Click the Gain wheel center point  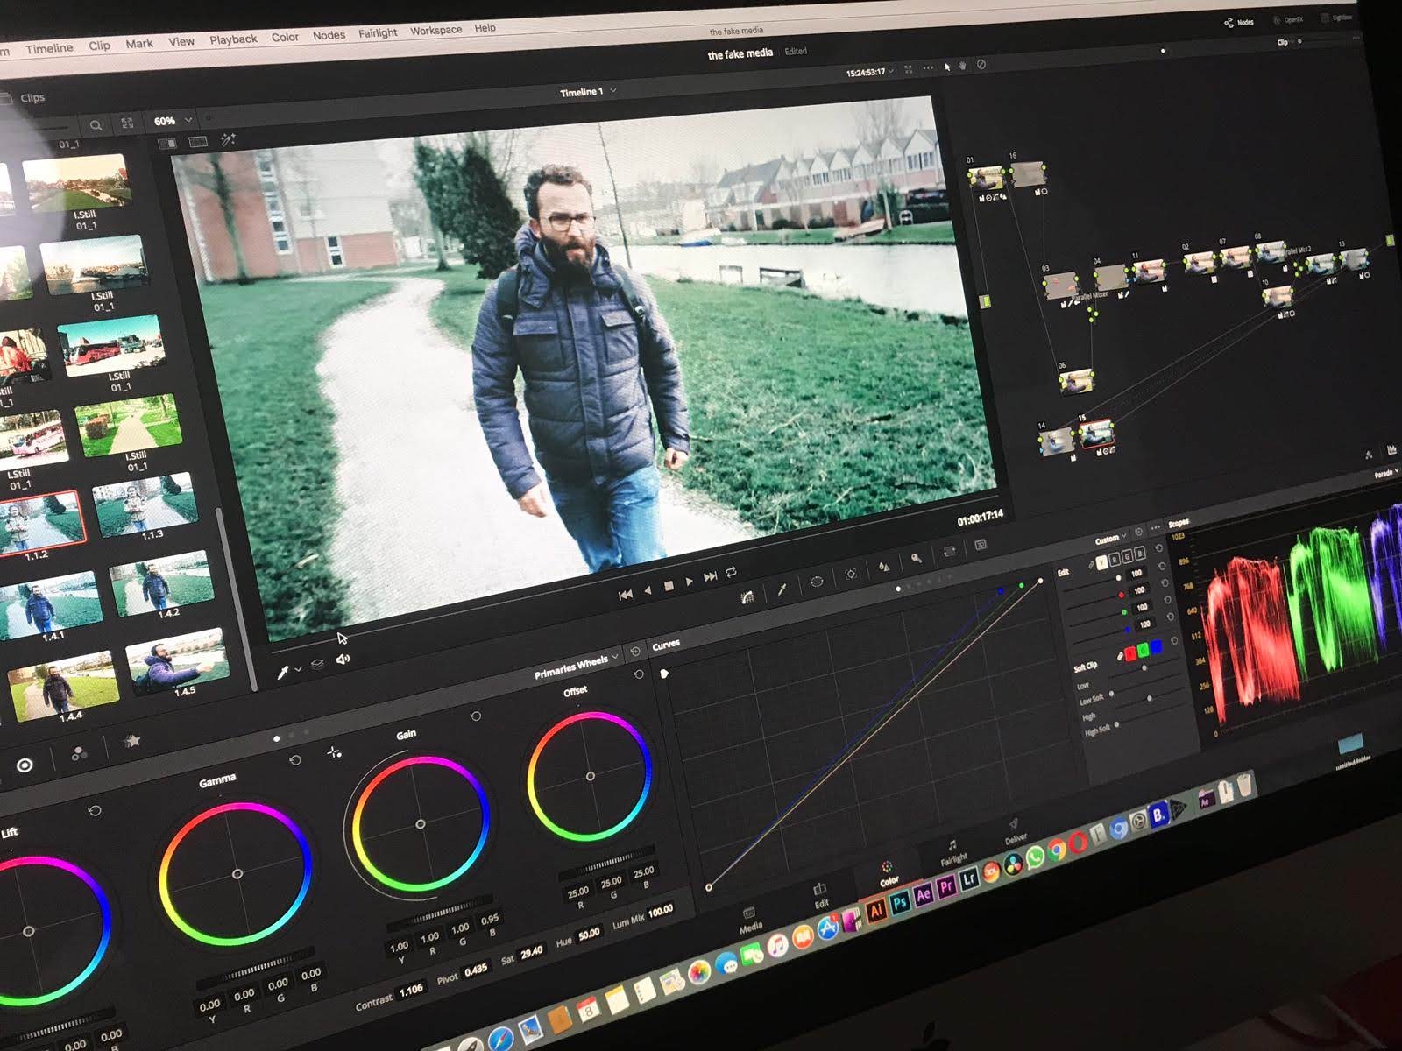pos(421,824)
